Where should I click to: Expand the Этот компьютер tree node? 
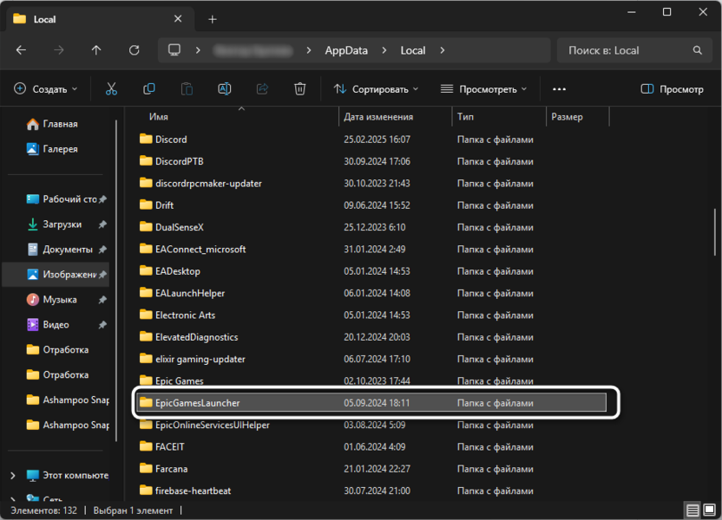tap(12, 476)
